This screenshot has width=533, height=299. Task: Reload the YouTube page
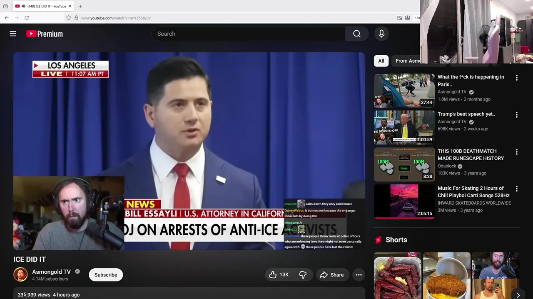[27, 18]
